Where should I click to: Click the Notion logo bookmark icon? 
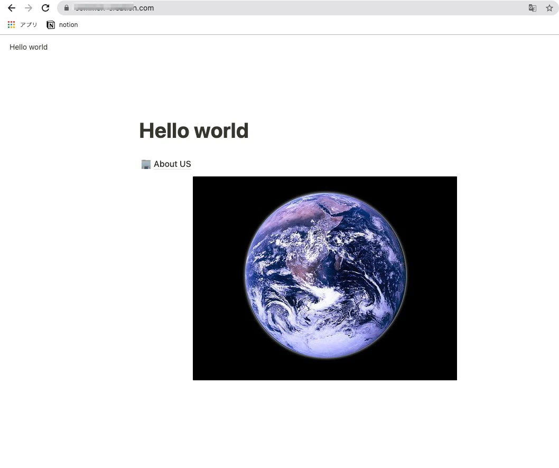51,25
